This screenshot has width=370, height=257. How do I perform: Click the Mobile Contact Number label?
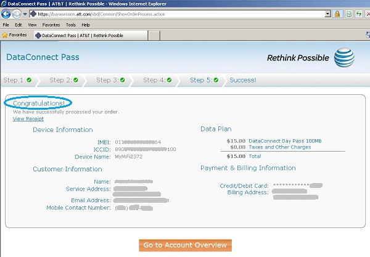[x=78, y=208]
